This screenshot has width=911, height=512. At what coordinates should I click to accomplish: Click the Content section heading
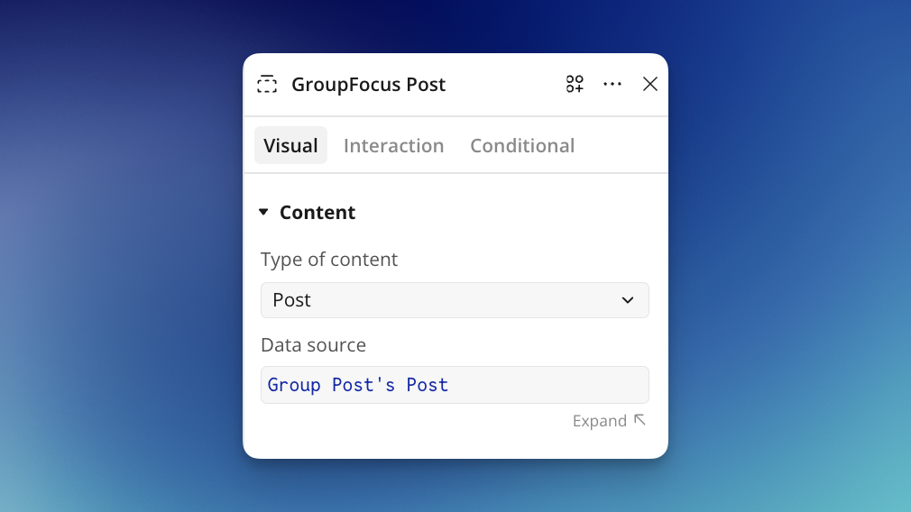pos(317,213)
